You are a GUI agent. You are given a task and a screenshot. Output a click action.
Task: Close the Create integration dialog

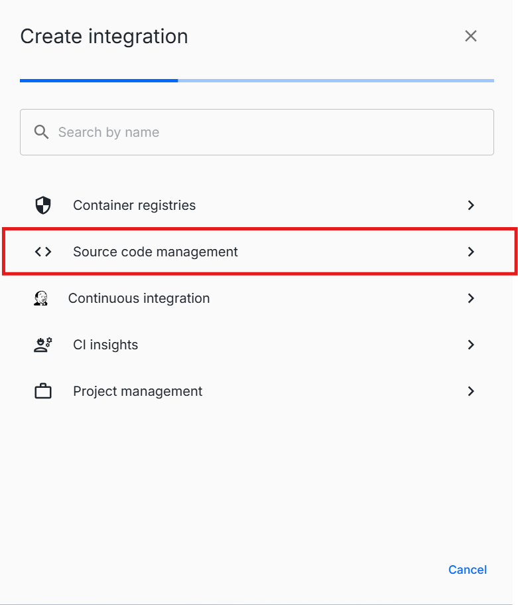pos(471,36)
